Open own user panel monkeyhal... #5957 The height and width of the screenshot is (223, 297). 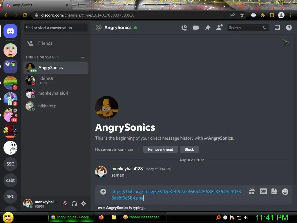click(40, 204)
